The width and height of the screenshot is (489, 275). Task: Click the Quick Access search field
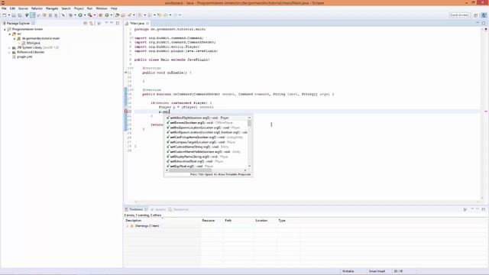458,15
